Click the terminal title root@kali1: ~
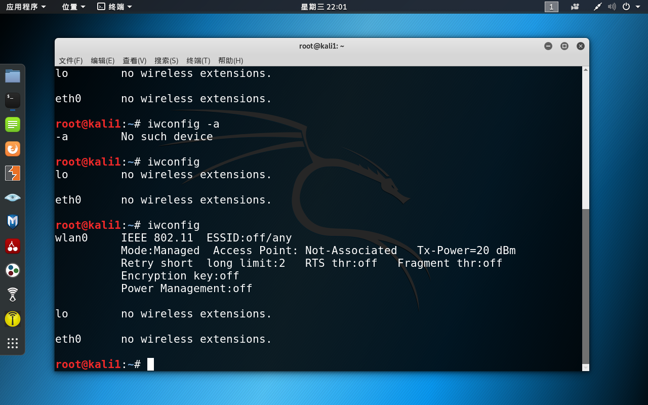Image resolution: width=648 pixels, height=405 pixels. (x=322, y=46)
